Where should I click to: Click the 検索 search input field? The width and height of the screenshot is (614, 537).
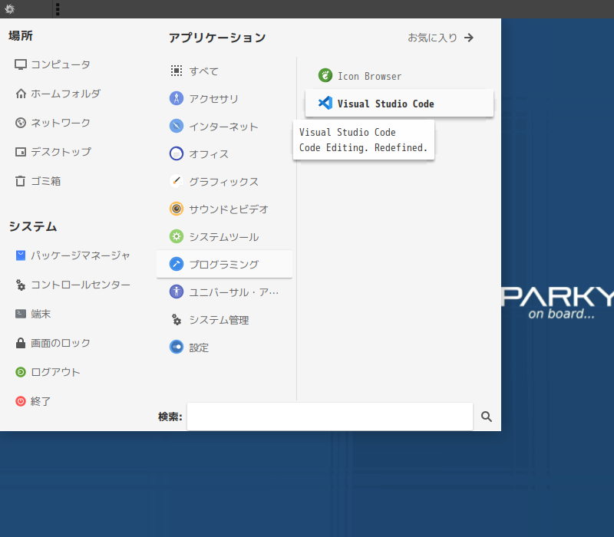tap(330, 417)
